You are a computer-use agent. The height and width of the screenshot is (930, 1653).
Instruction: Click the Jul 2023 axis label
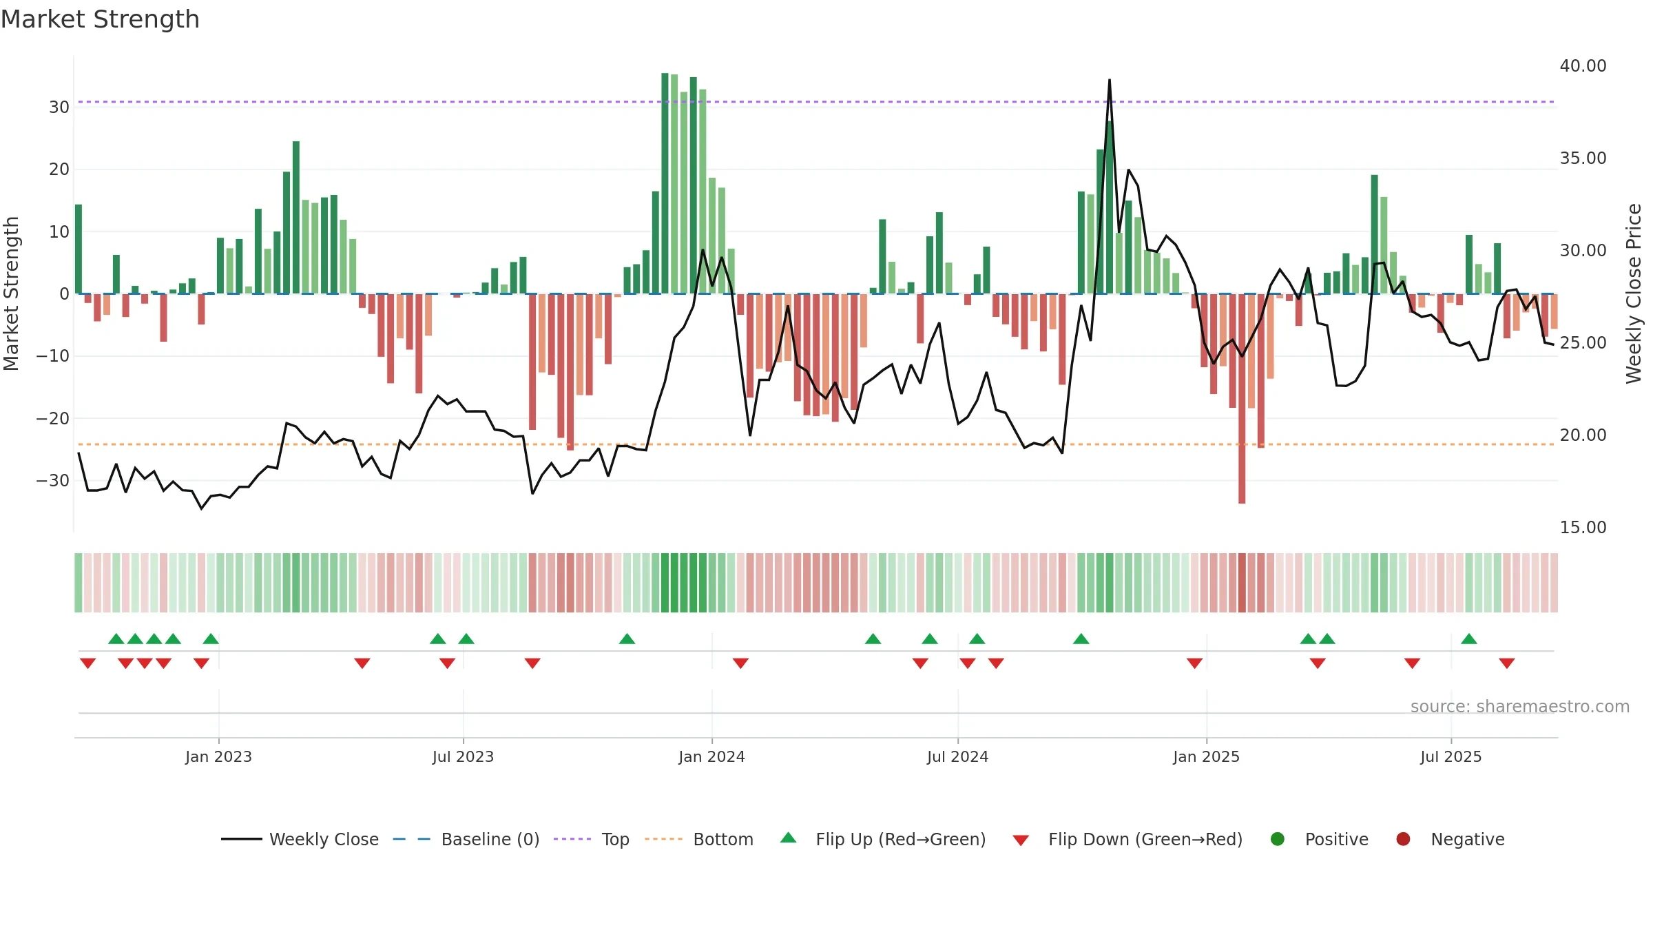[x=463, y=756]
